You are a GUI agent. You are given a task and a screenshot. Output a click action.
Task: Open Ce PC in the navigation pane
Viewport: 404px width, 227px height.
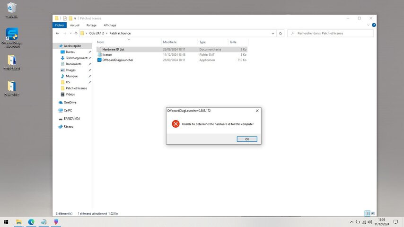coord(68,110)
